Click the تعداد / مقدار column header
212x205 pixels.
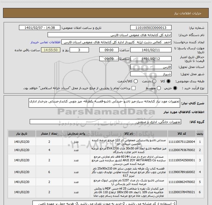[49, 133]
